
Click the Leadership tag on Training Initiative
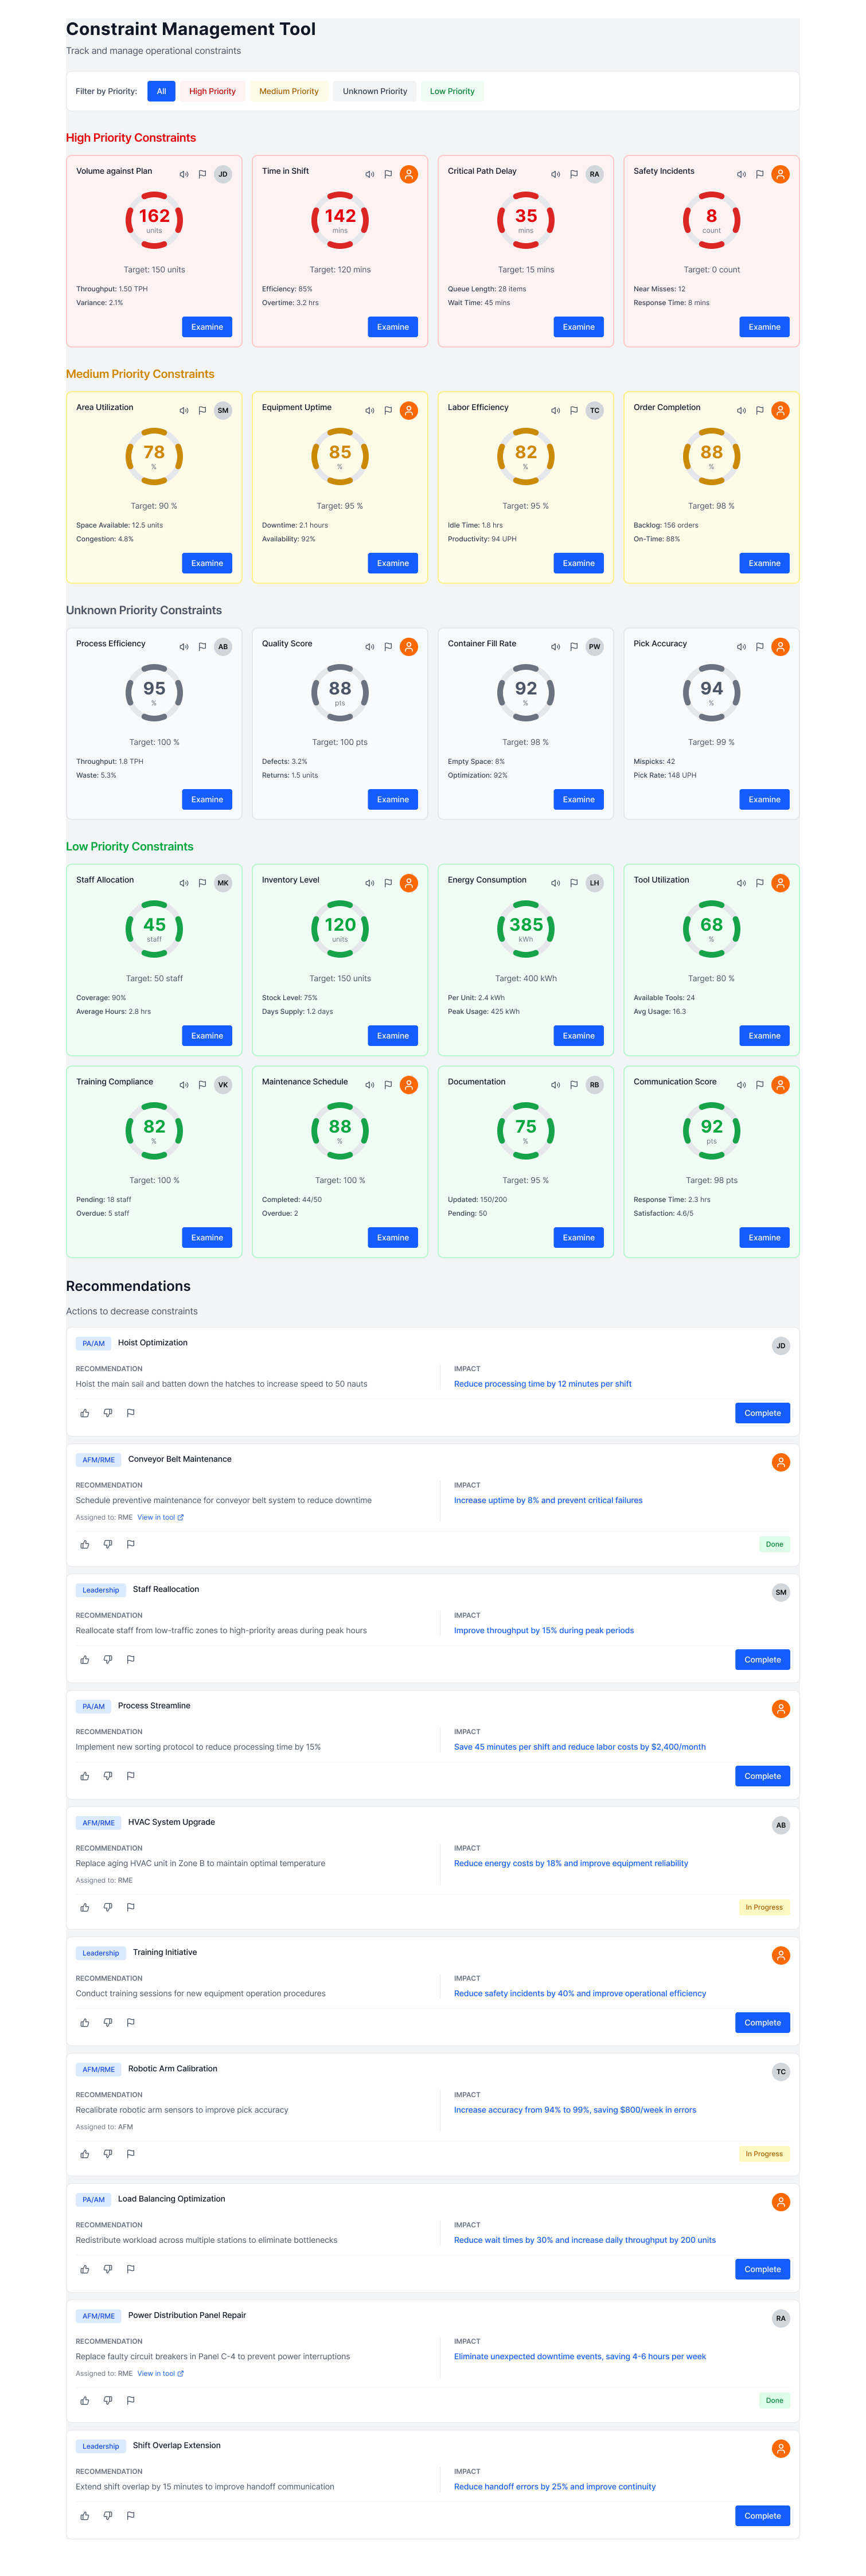[100, 1952]
